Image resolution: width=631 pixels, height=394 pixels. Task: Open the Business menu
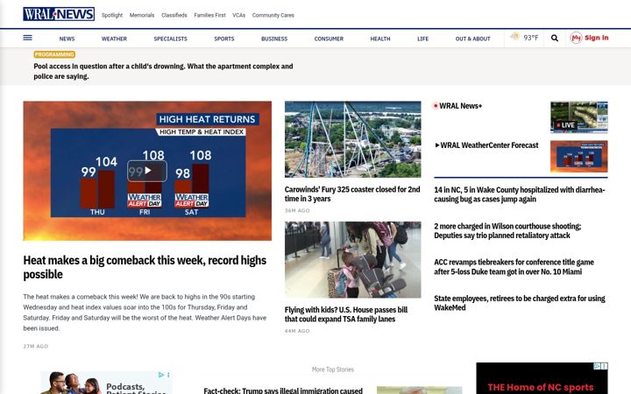274,39
